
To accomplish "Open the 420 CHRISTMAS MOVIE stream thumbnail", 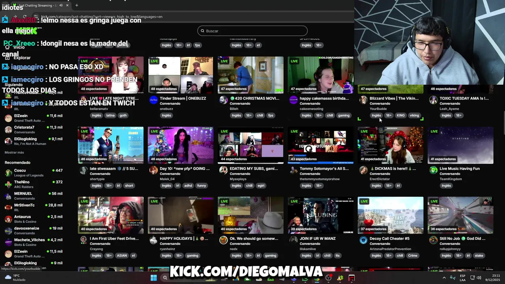I will (251, 75).
